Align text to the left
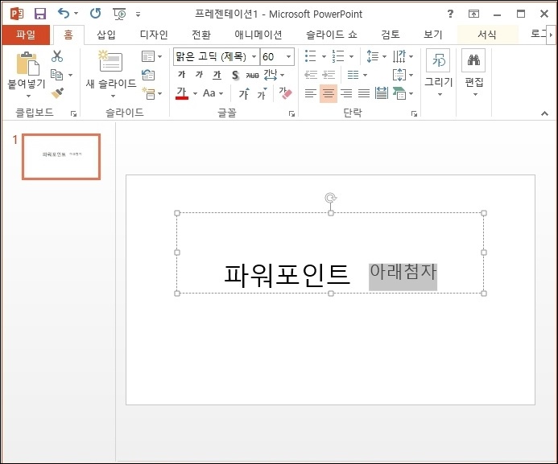The height and width of the screenshot is (464, 558). point(310,93)
